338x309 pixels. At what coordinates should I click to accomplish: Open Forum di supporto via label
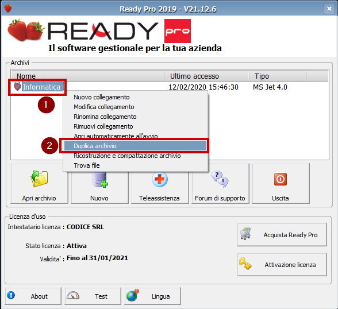[x=220, y=198]
